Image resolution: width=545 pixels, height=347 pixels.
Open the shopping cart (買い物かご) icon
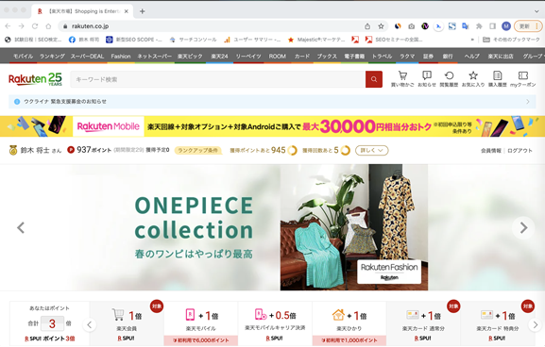(402, 79)
